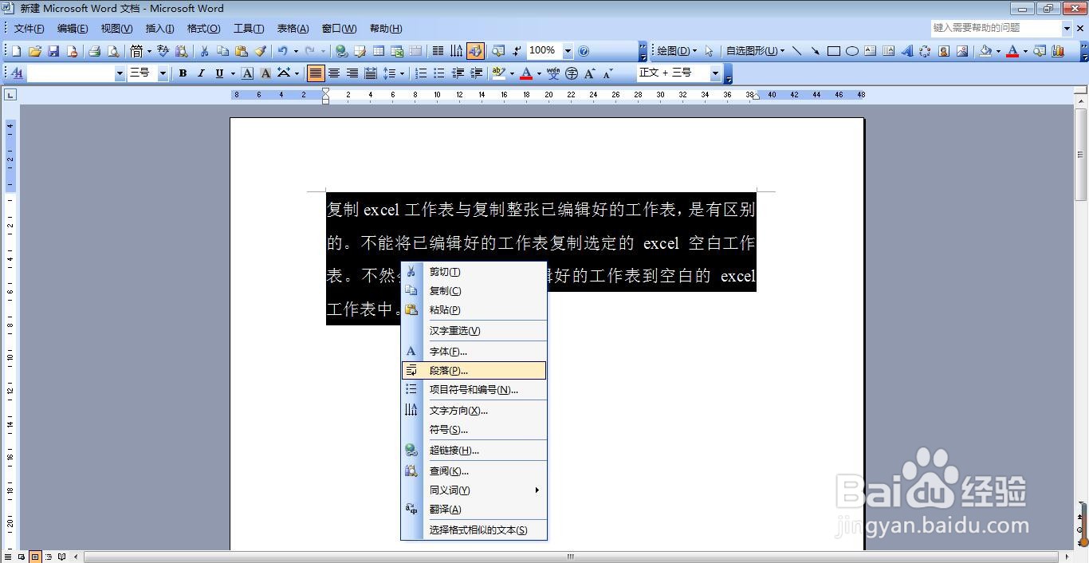Save the document with floppy disk icon
The height and width of the screenshot is (563, 1089).
pos(53,51)
